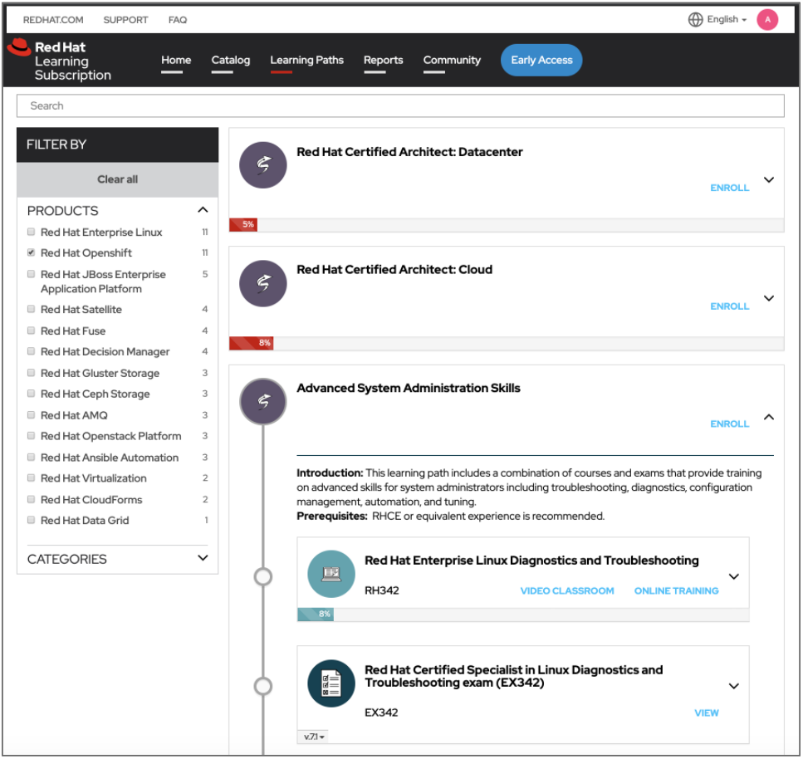Check the Red Hat Enterprise Linux filter
The image size is (803, 759).
click(32, 233)
